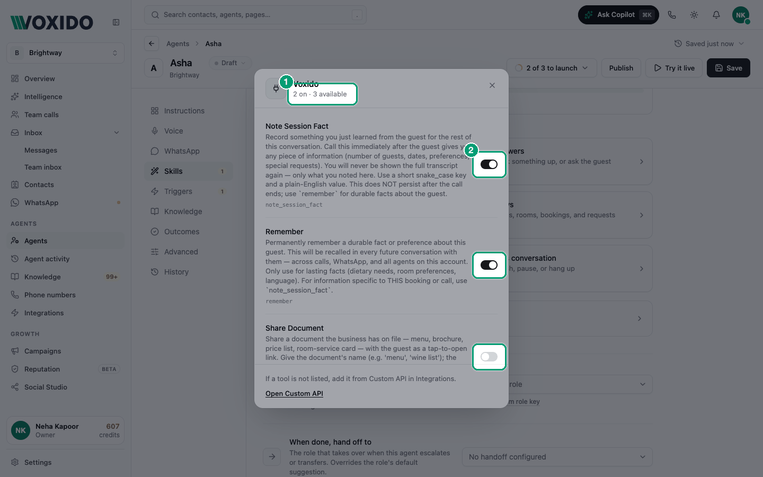Open Brightway workspace switcher
Image resolution: width=763 pixels, height=477 pixels.
66,53
